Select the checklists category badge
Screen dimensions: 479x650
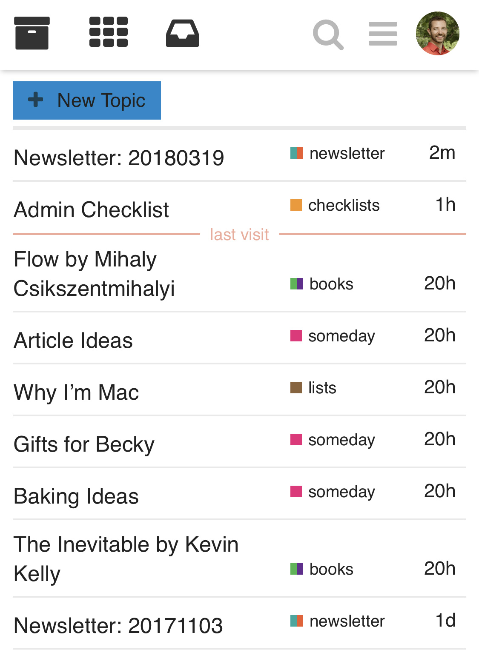click(x=335, y=205)
